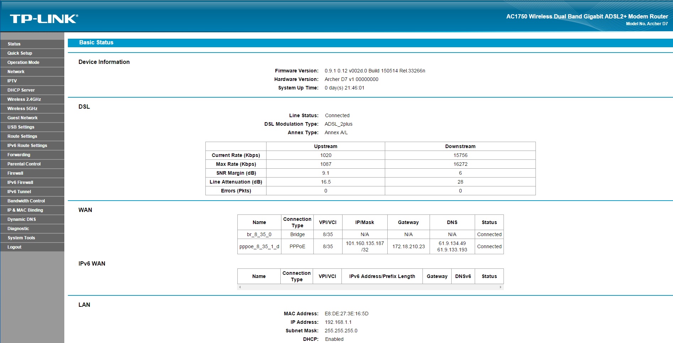
Task: Click upstream current rate 1020
Action: (325, 155)
